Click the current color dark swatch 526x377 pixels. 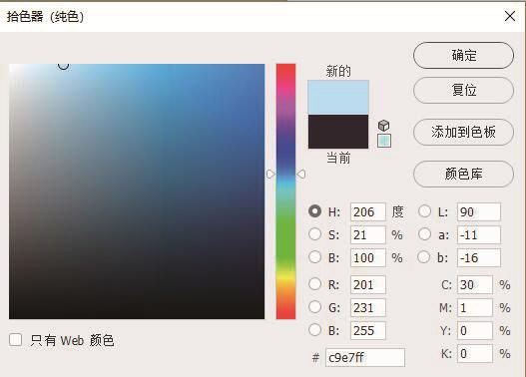(x=338, y=132)
